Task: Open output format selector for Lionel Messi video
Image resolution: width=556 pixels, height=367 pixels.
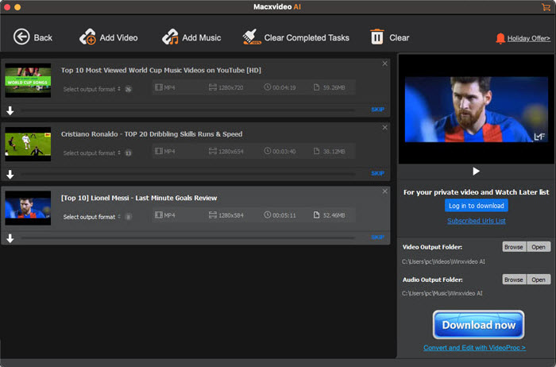Action: coord(92,217)
